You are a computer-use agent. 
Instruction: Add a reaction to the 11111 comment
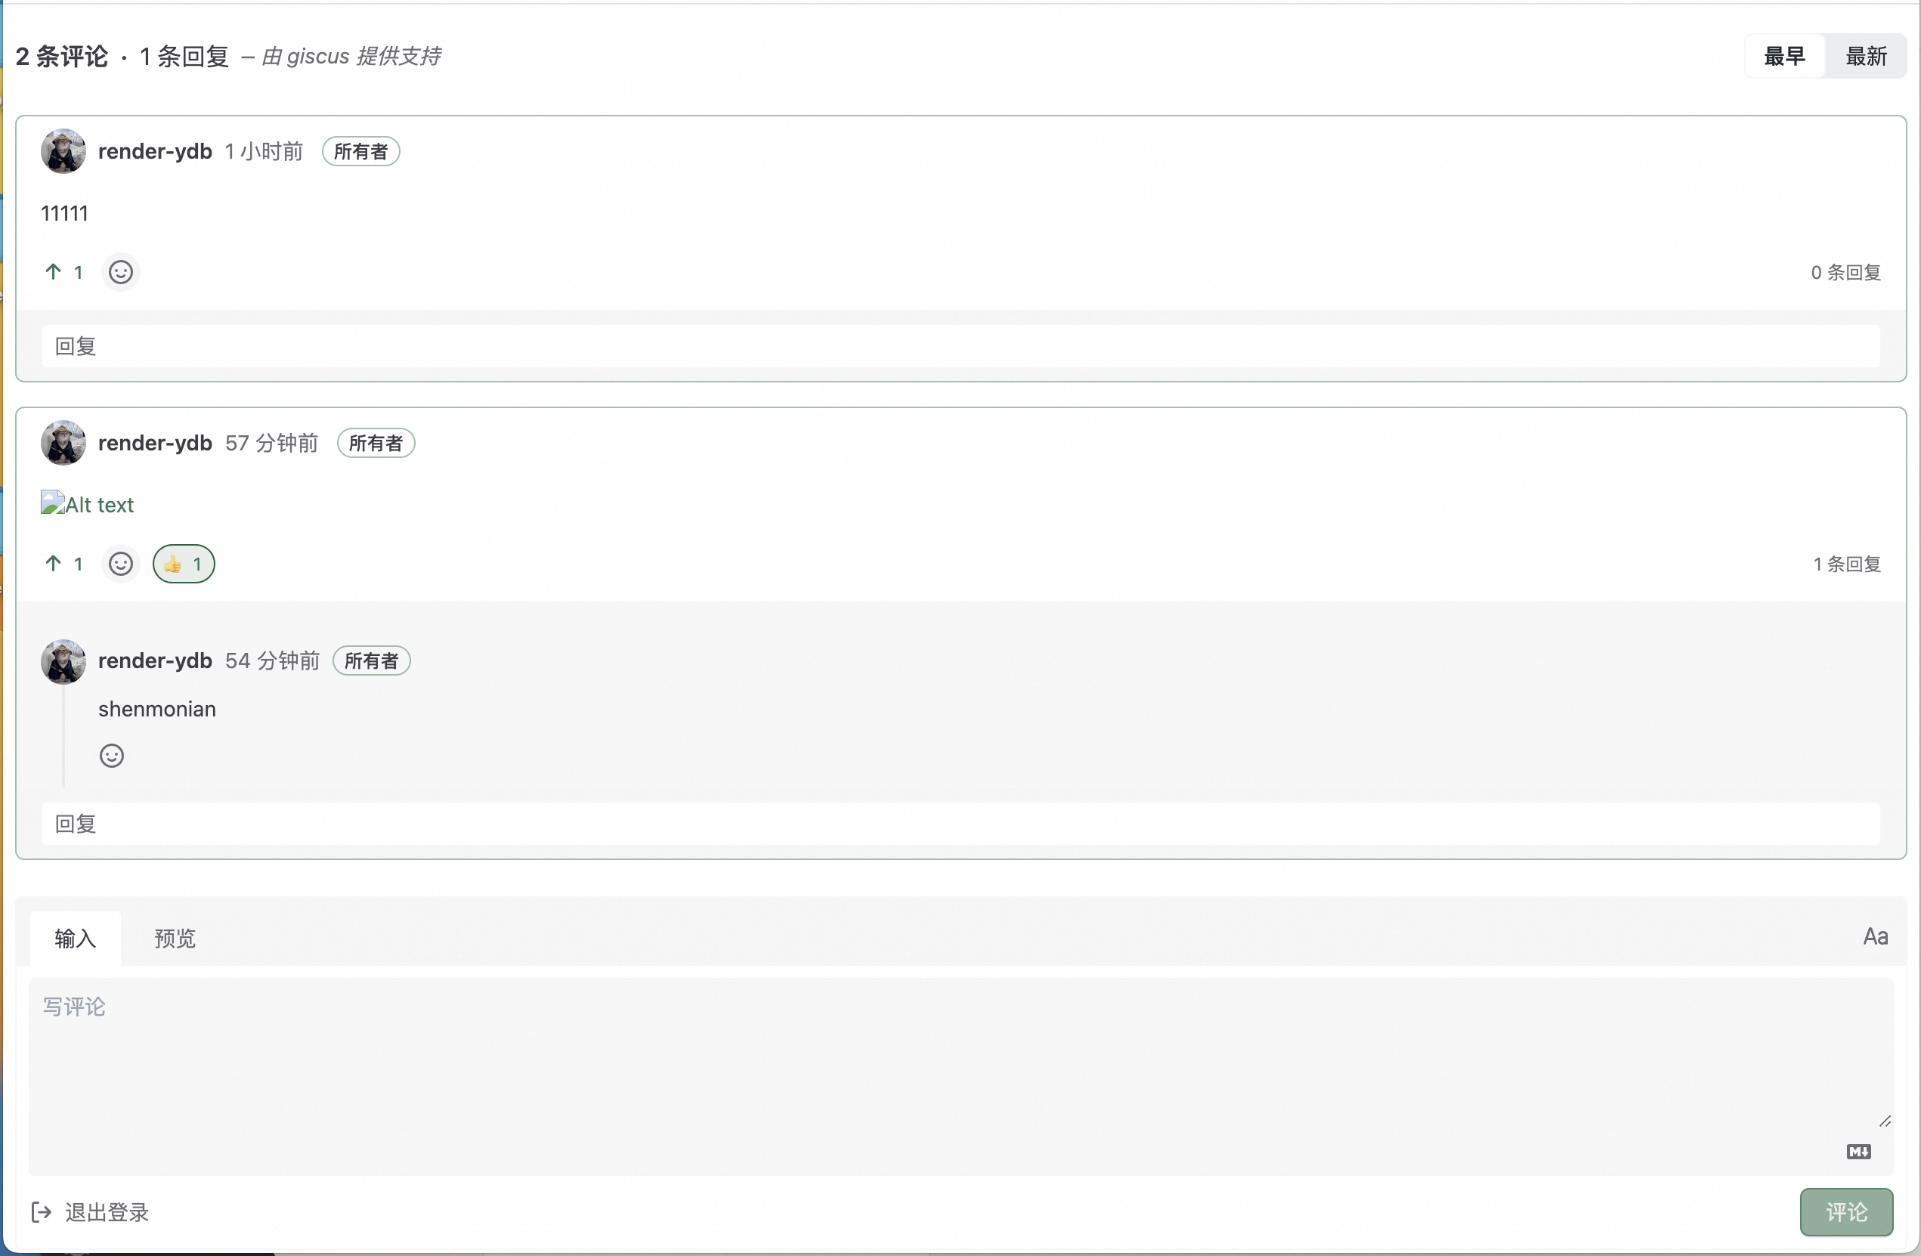(x=121, y=272)
